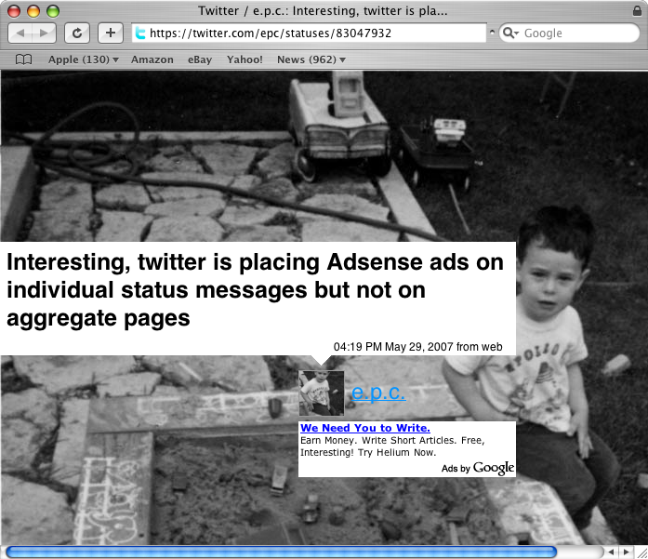648x559 pixels.
Task: Open the bookmarks book icon
Action: (23, 60)
